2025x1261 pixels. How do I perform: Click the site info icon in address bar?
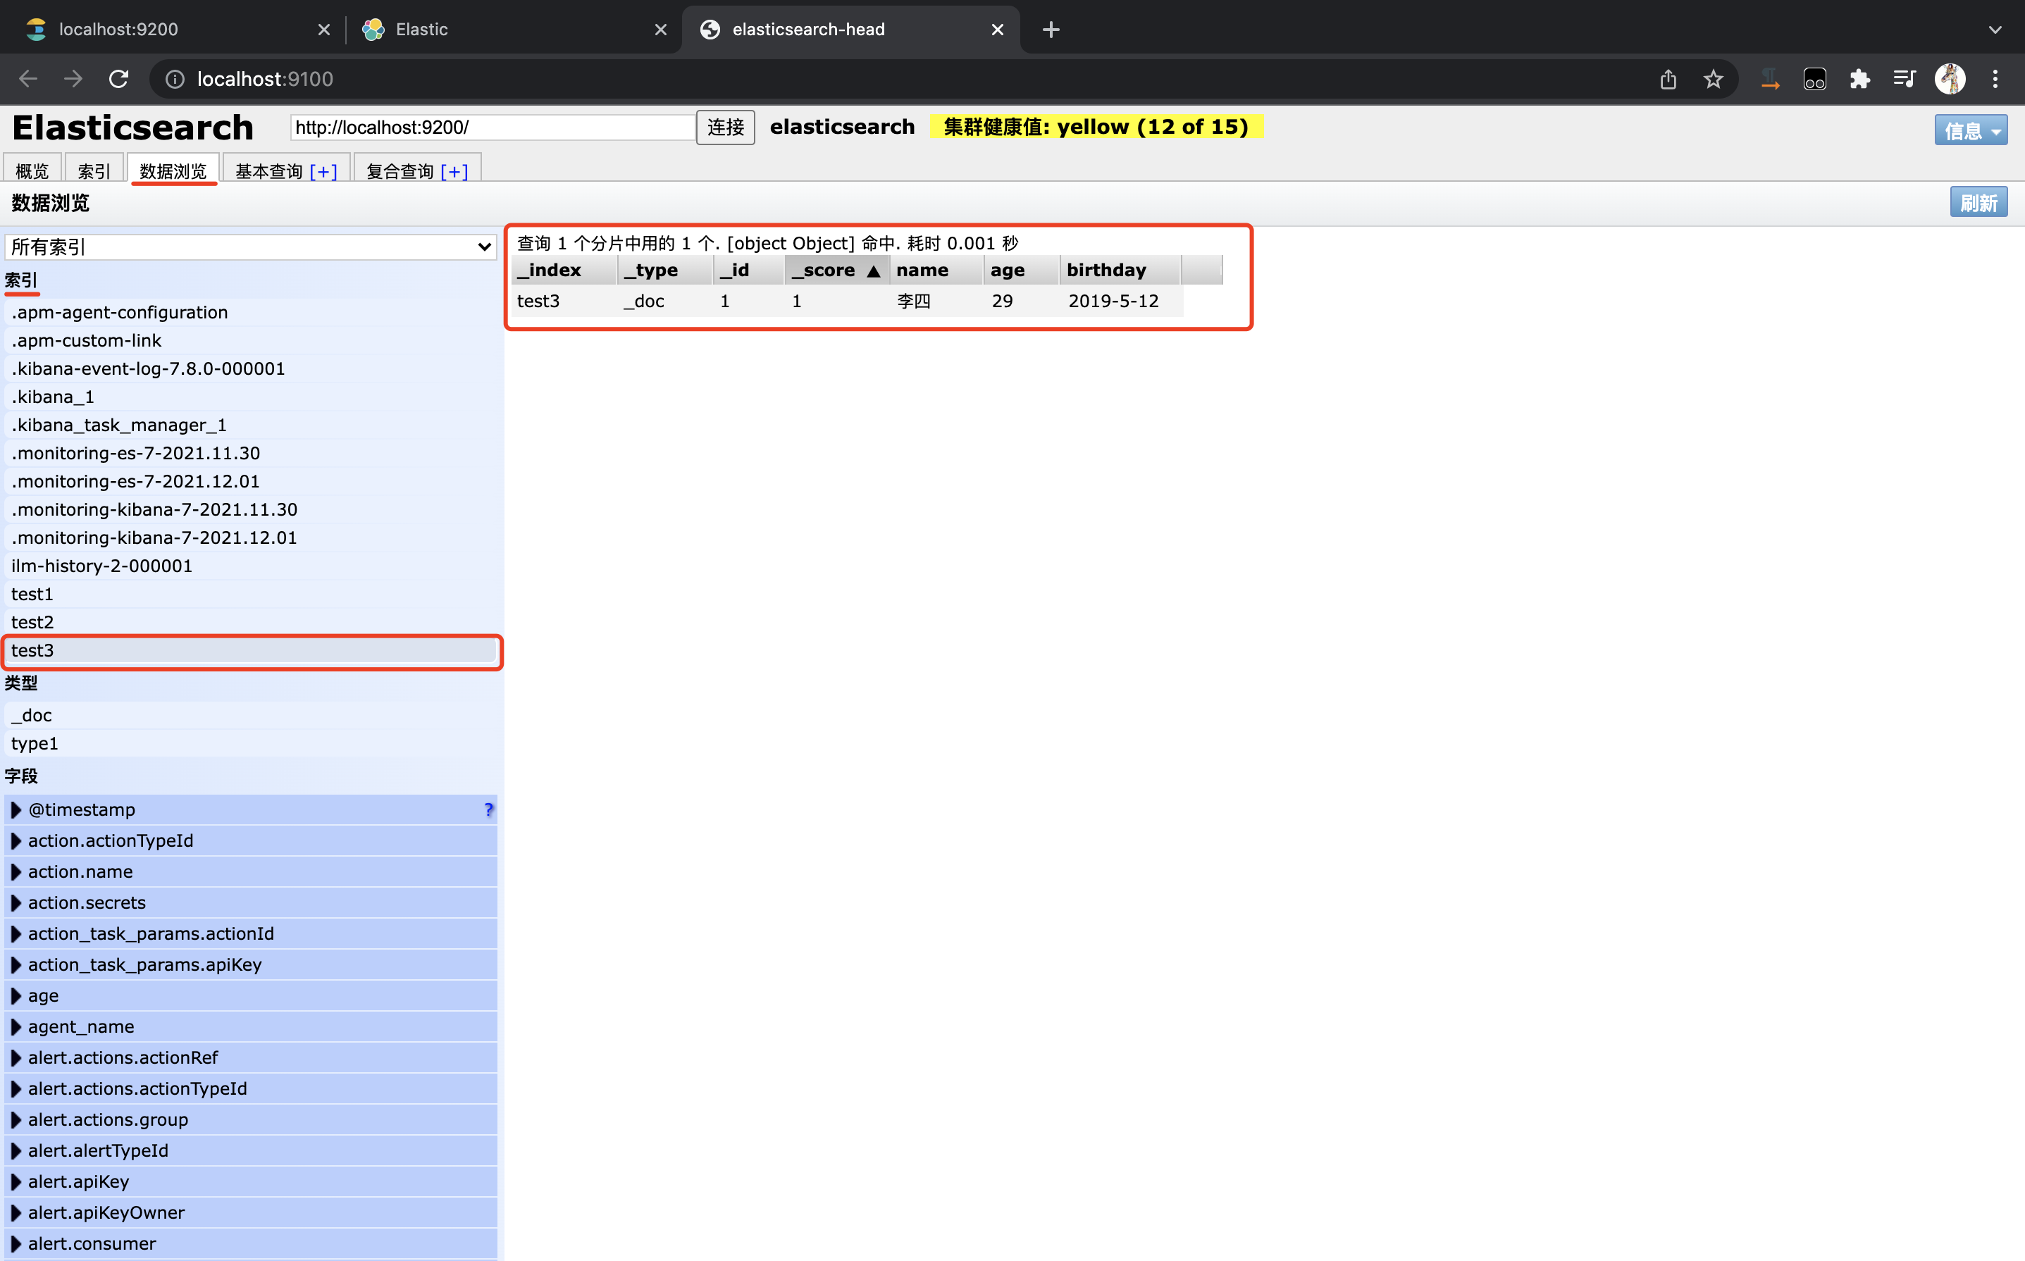tap(174, 79)
